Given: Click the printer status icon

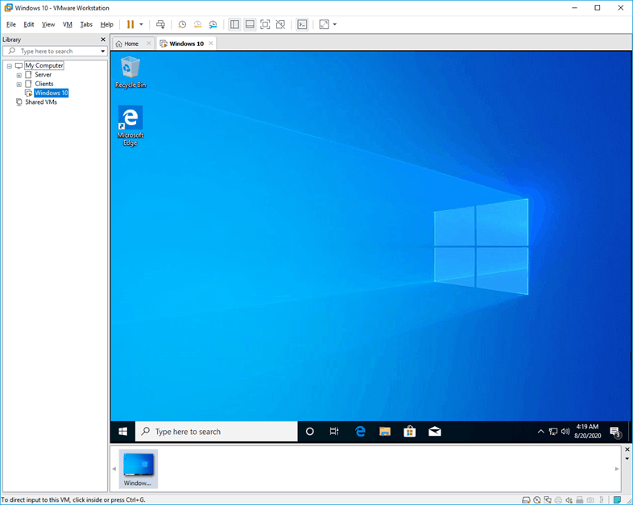Looking at the screenshot, I should point(558,500).
